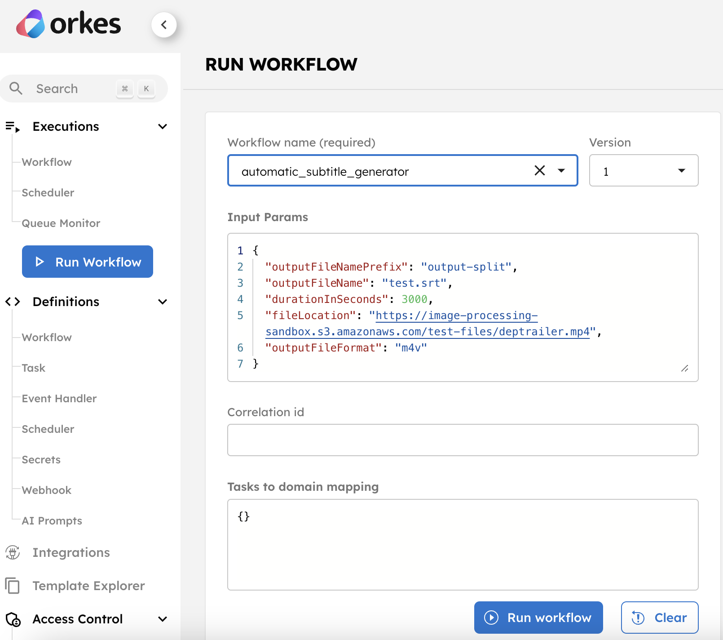This screenshot has height=640, width=723.
Task: Open Secrets page
Action: click(41, 460)
